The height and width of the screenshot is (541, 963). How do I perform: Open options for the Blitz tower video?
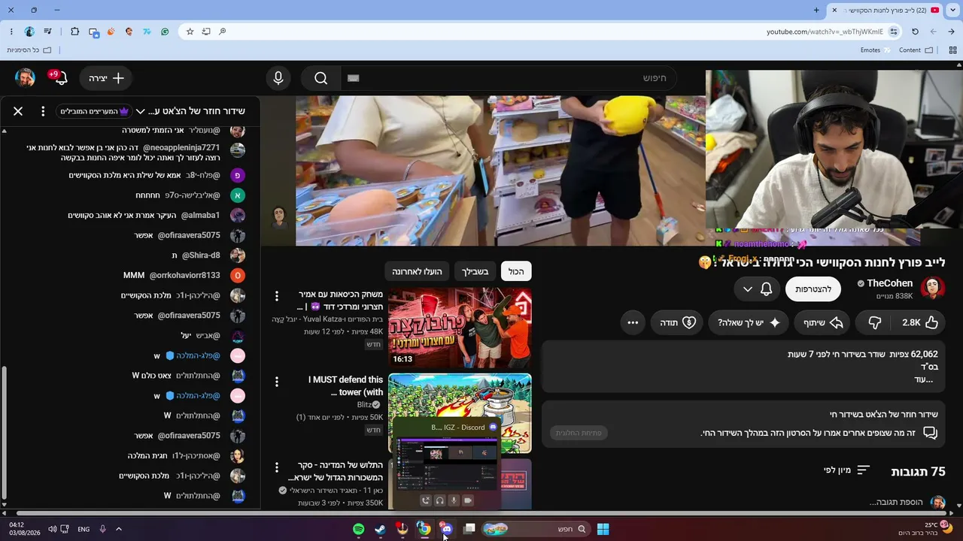pyautogui.click(x=277, y=382)
